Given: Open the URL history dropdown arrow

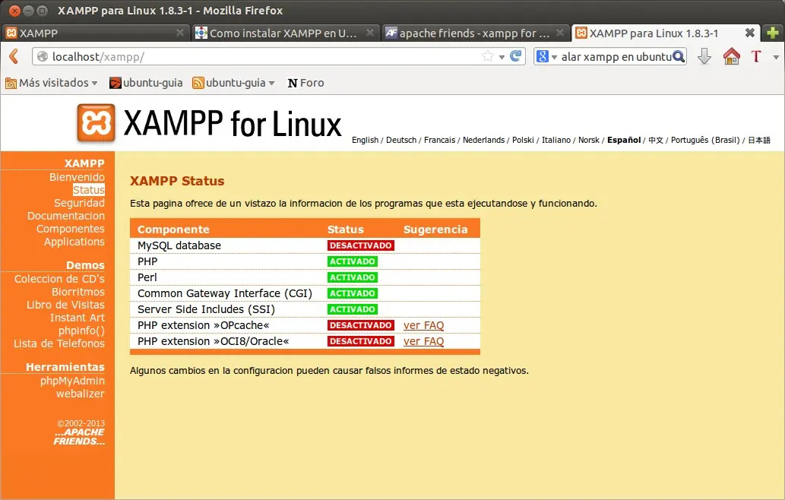Looking at the screenshot, I should tap(502, 57).
